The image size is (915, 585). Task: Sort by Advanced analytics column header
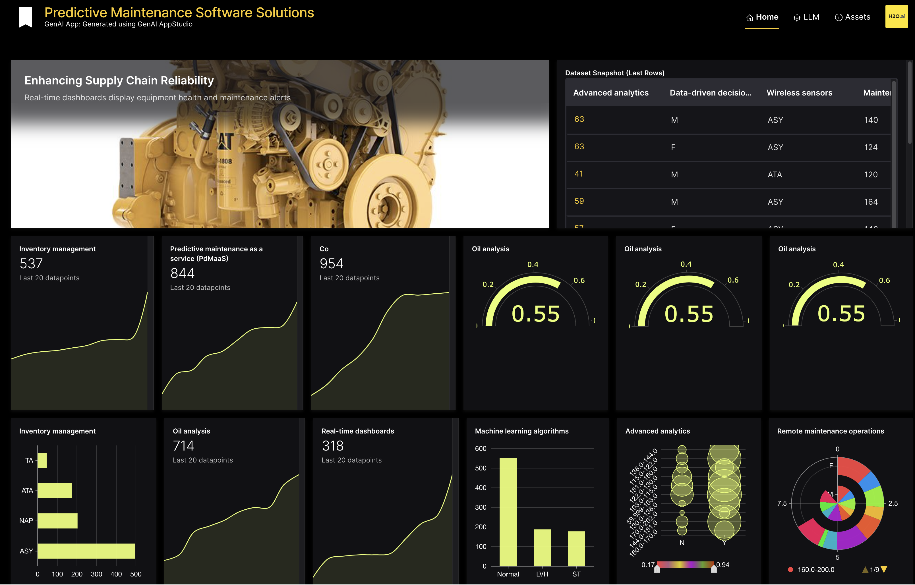point(611,93)
